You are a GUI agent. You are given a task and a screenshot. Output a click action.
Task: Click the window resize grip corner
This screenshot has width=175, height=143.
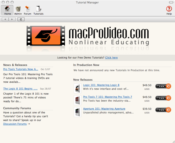174,142
